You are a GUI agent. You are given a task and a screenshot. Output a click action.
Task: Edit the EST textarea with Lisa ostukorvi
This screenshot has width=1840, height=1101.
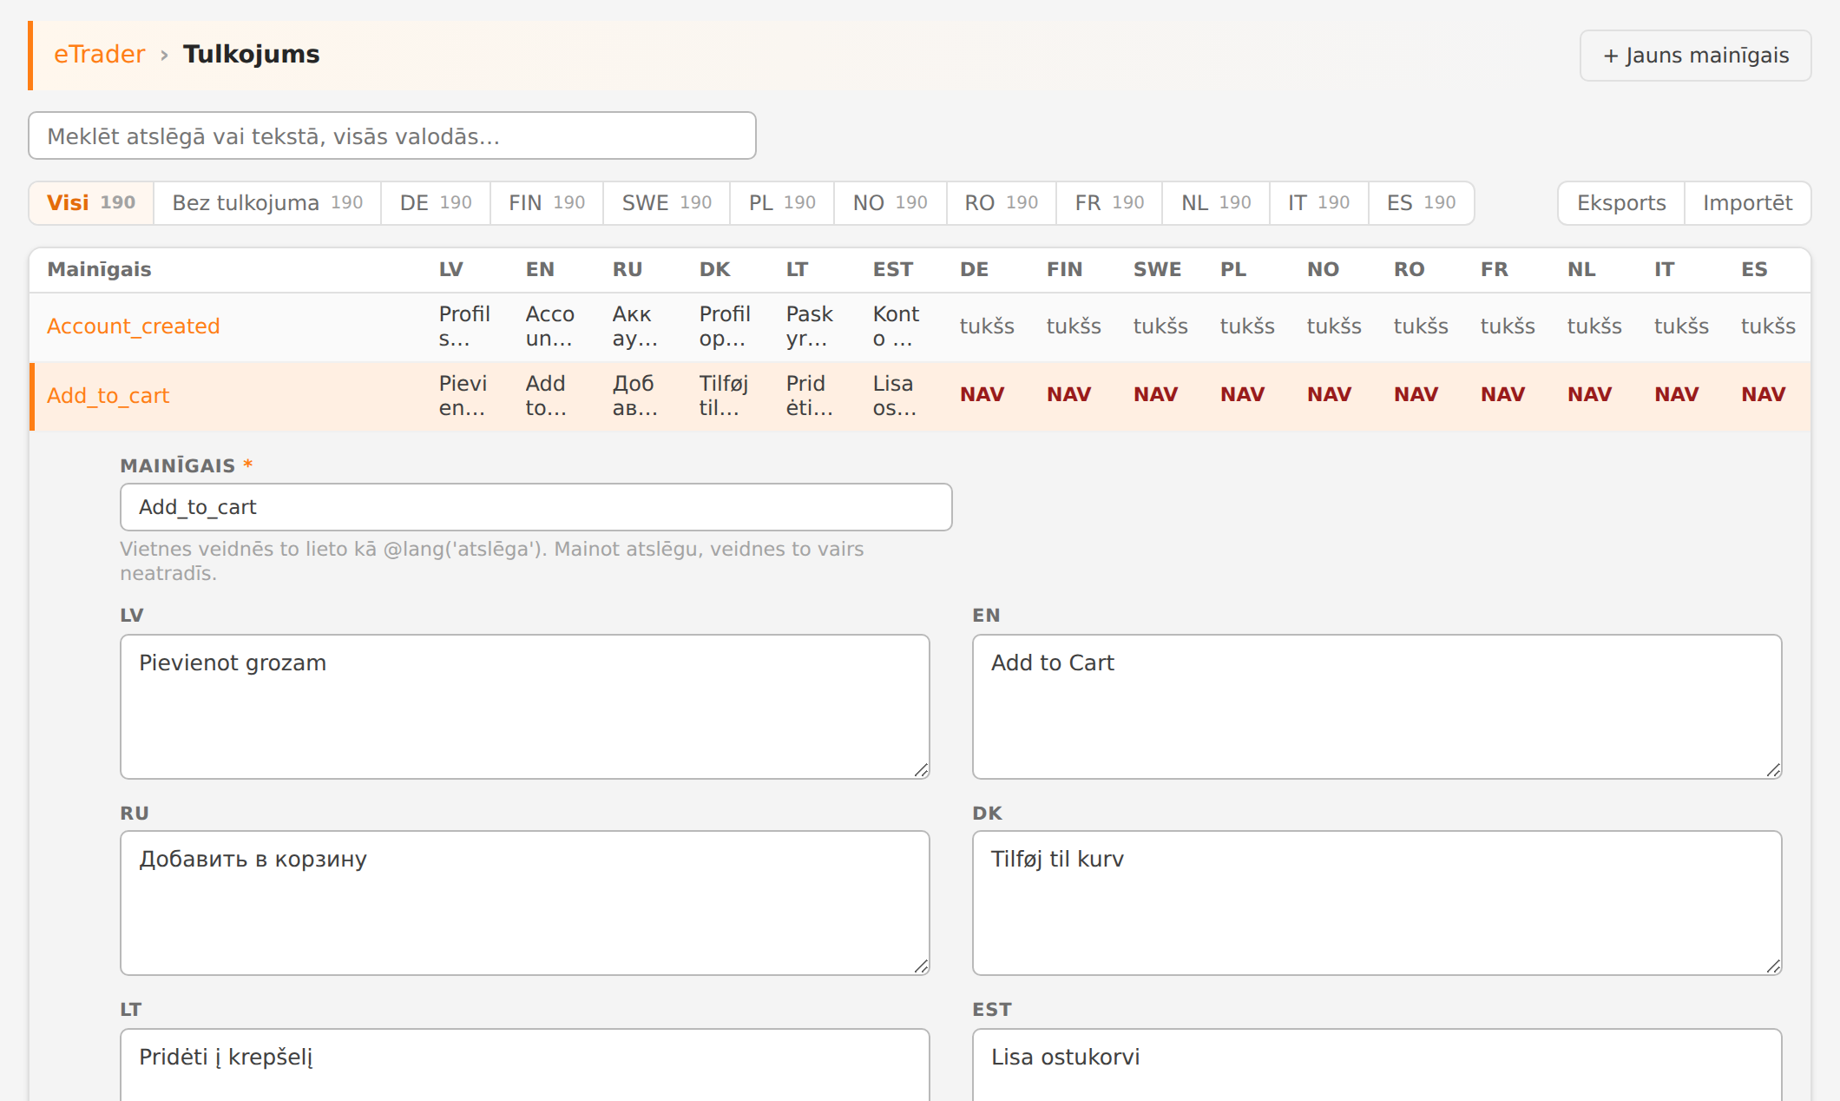[x=1377, y=1065]
